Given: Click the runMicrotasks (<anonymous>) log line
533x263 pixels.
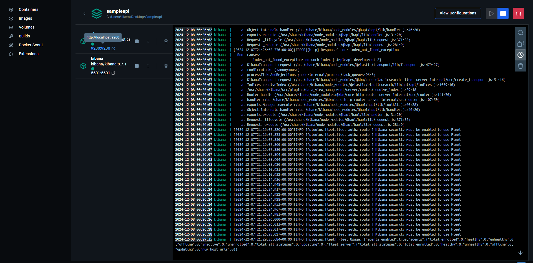Looking at the screenshot, I should (270, 70).
